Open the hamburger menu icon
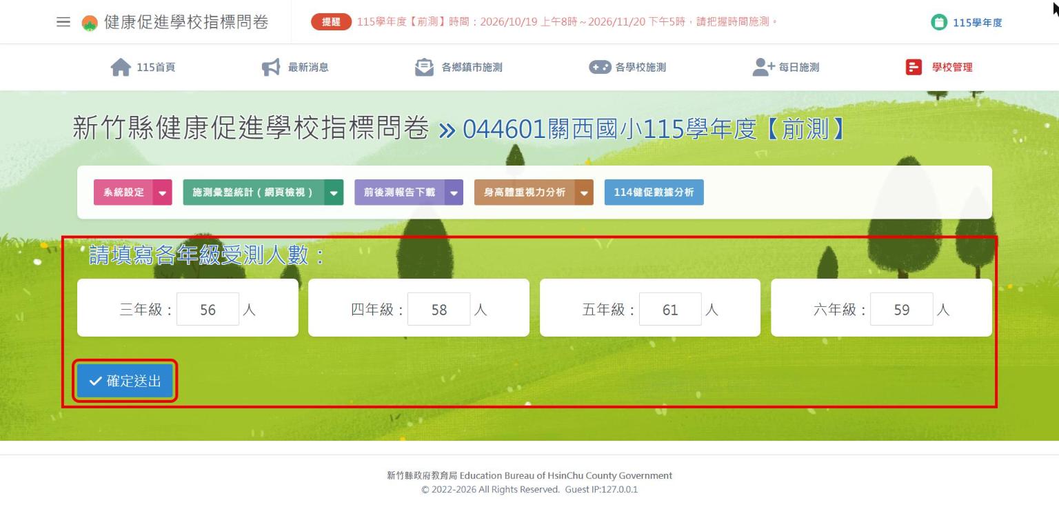The height and width of the screenshot is (507, 1059). coord(63,22)
